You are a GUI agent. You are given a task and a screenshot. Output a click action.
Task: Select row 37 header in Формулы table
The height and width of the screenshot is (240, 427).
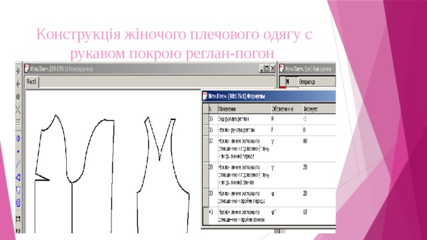tap(206, 149)
